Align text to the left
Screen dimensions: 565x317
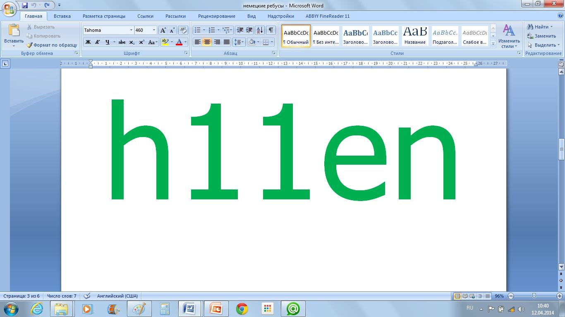point(198,42)
